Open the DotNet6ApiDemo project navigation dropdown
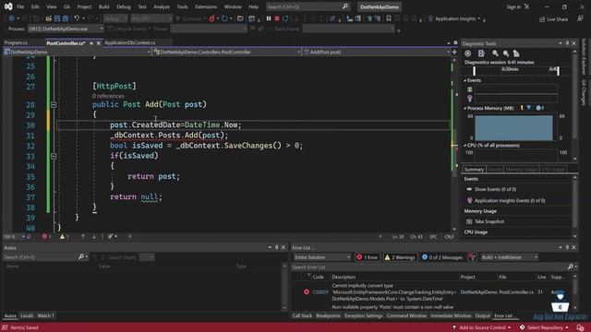 (x=77, y=52)
